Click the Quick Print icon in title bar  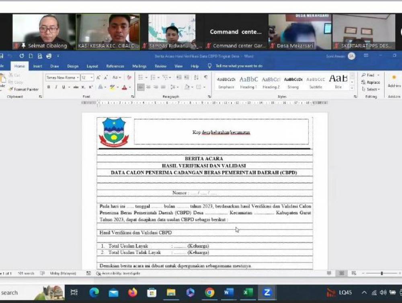point(49,56)
